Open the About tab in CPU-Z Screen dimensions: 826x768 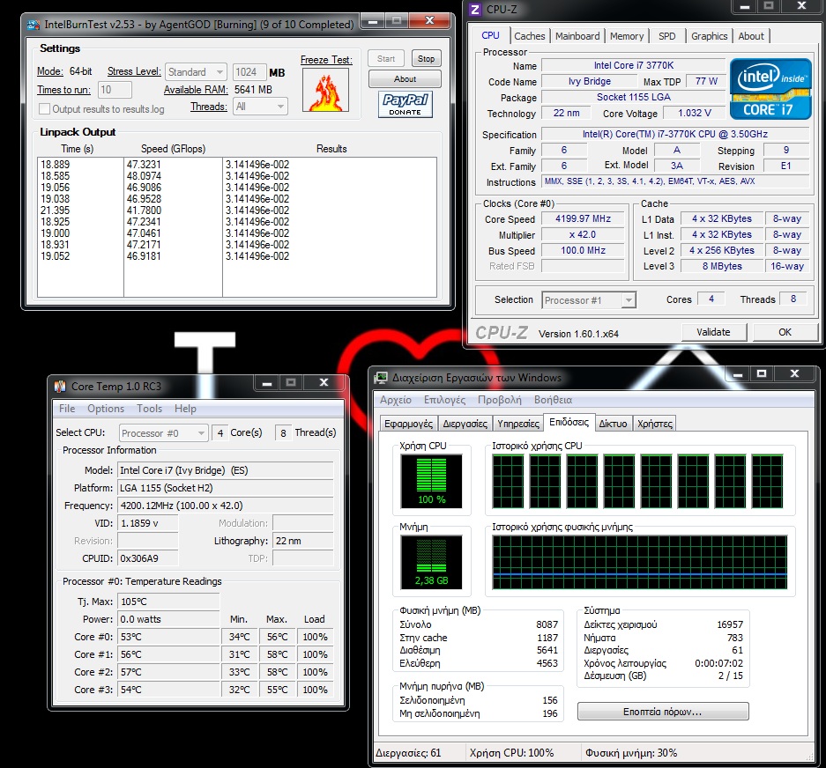[751, 36]
